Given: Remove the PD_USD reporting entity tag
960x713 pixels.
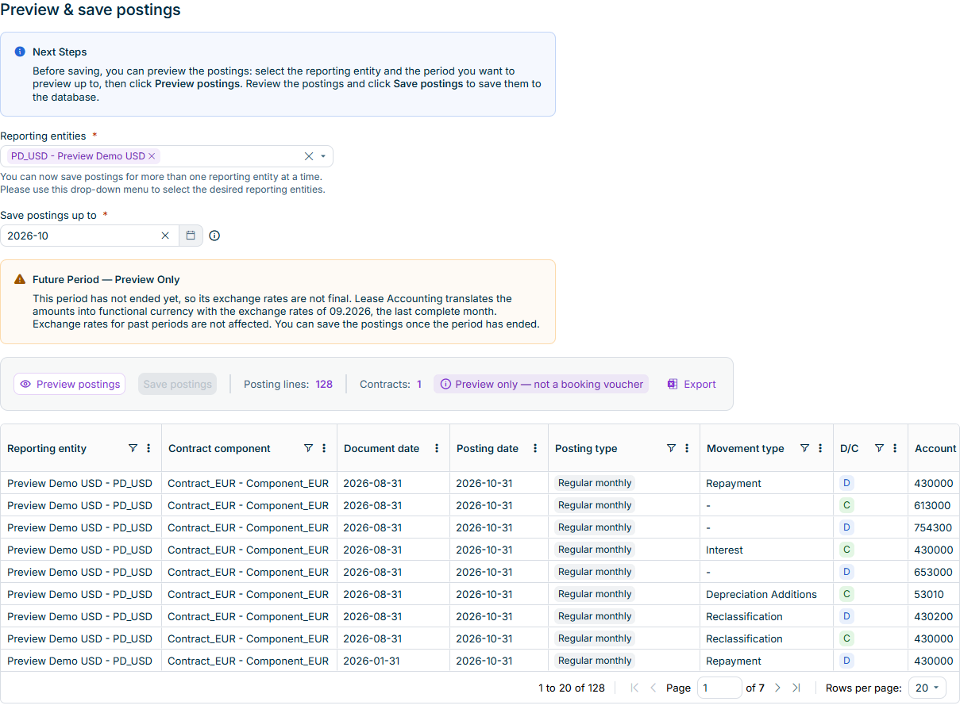Looking at the screenshot, I should pyautogui.click(x=152, y=156).
